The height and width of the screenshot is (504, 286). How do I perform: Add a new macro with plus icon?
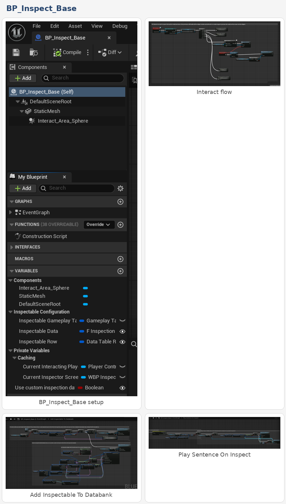[x=120, y=259]
